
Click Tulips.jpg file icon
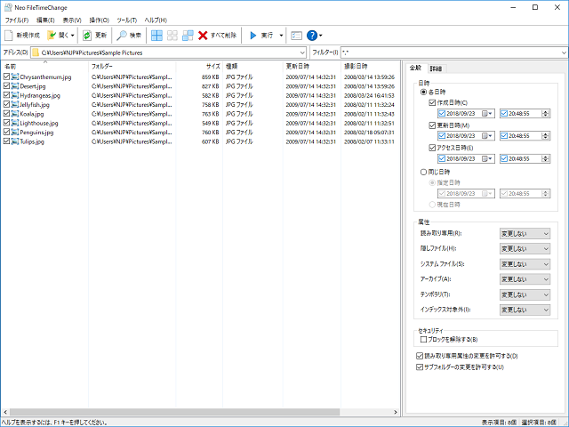15,141
